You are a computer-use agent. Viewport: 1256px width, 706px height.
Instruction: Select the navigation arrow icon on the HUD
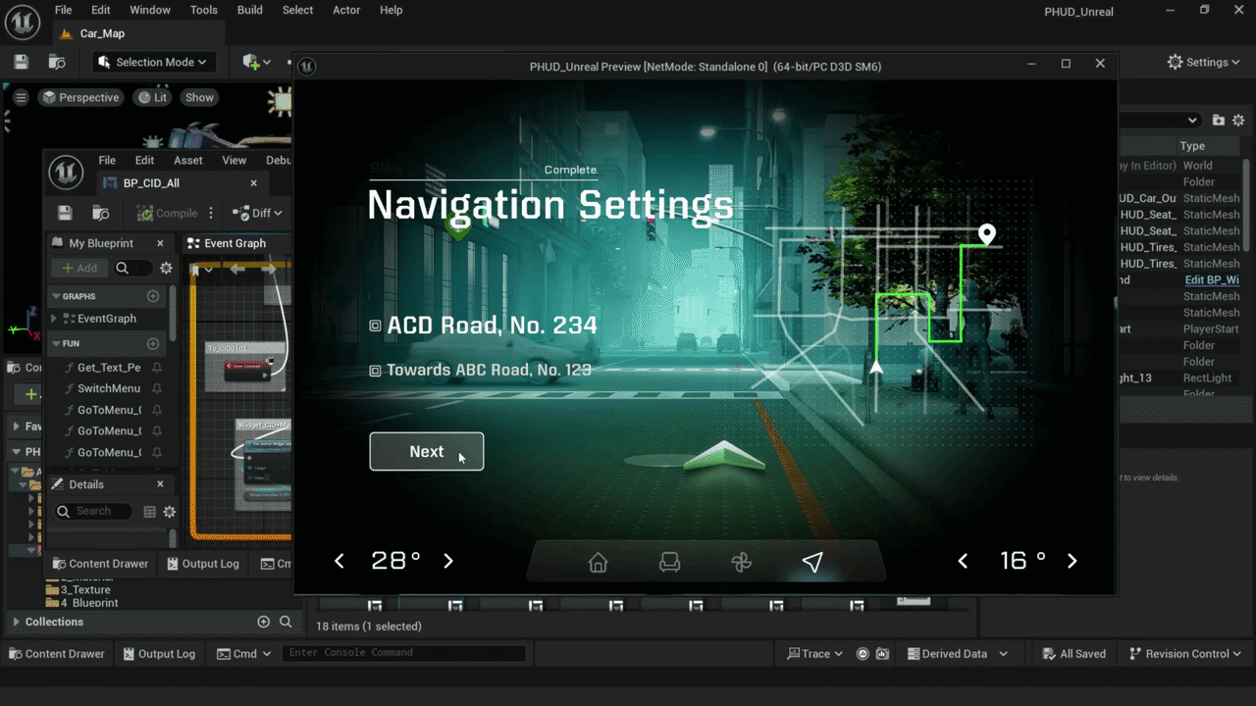tap(812, 561)
